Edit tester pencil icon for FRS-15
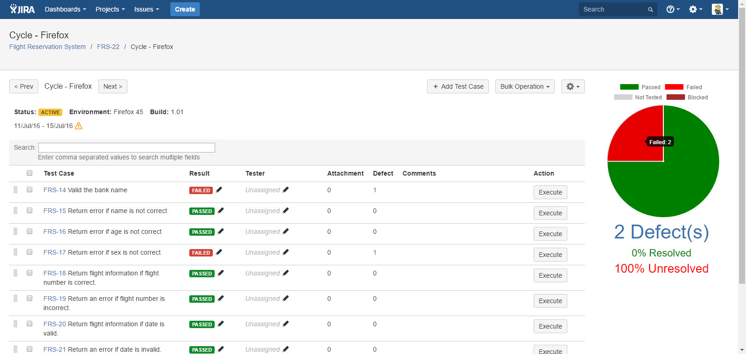 pyautogui.click(x=286, y=210)
